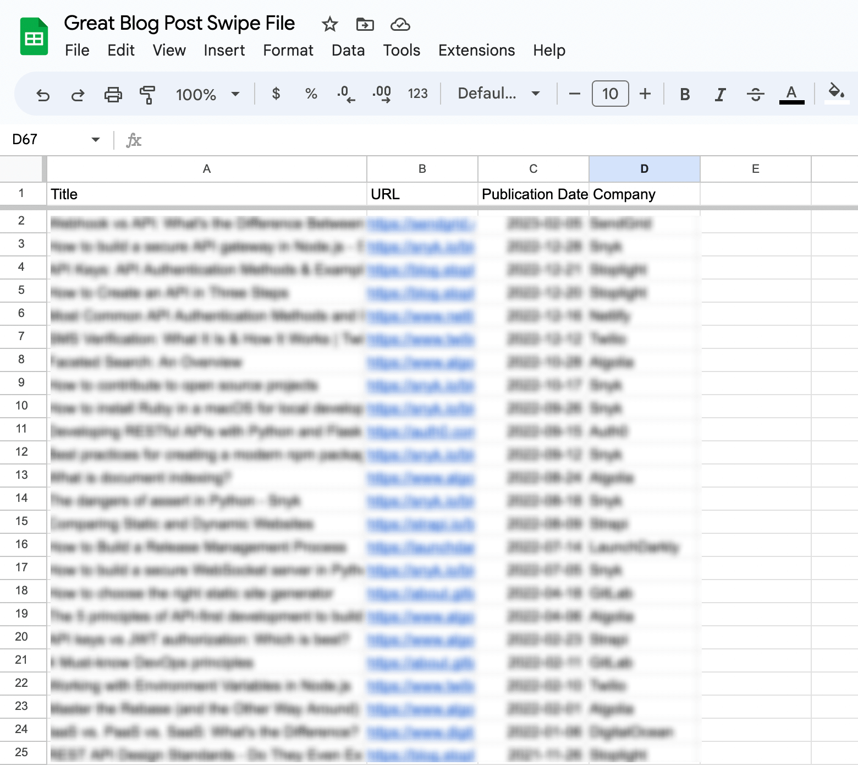Open the 100% zoom dropdown
The height and width of the screenshot is (765, 858).
pyautogui.click(x=207, y=95)
